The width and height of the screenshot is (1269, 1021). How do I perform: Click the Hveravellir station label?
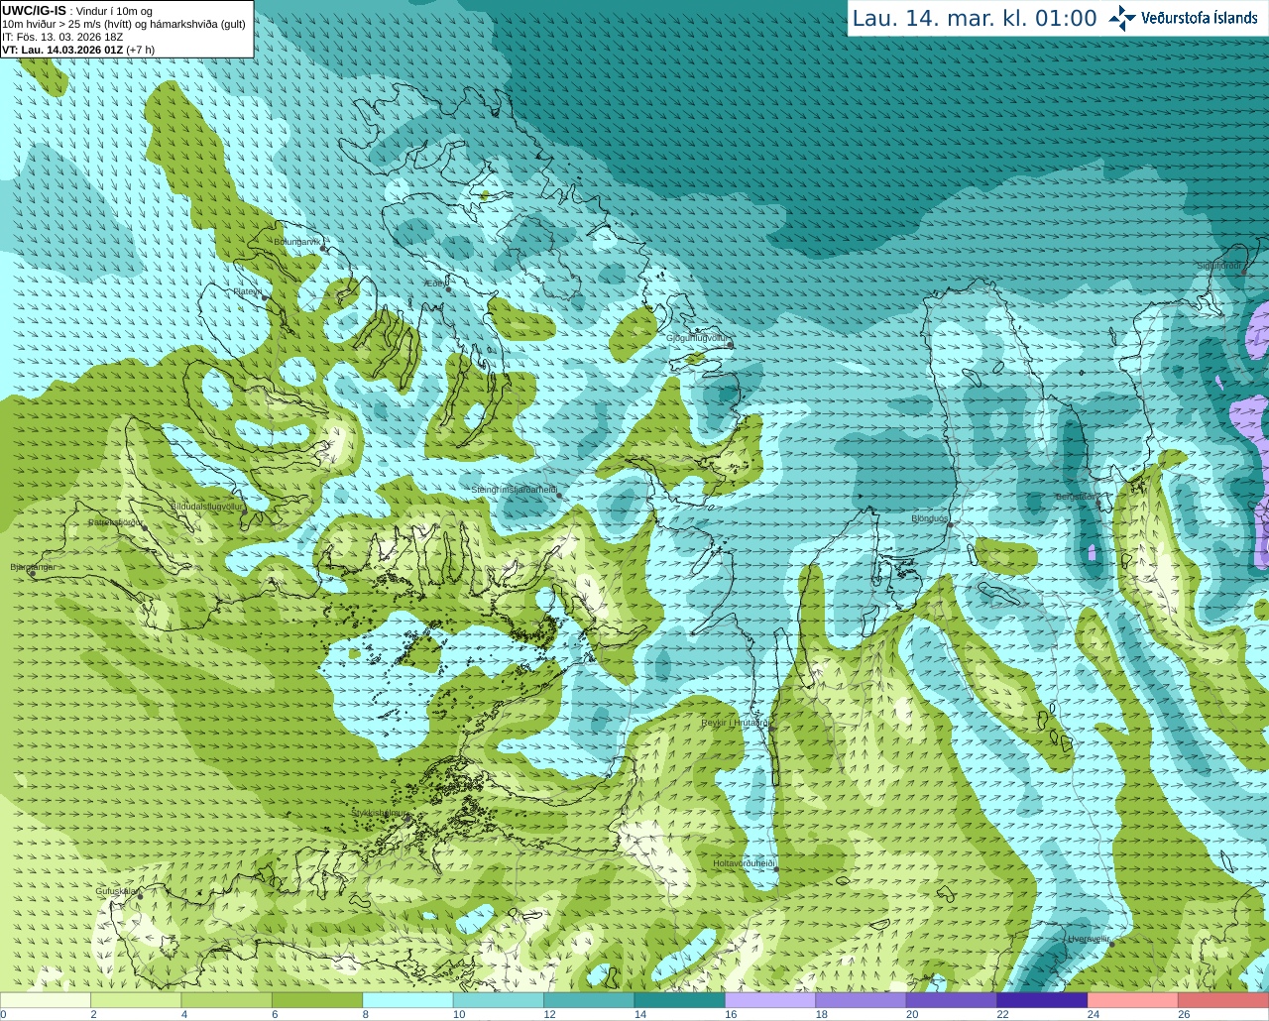coord(1089,939)
